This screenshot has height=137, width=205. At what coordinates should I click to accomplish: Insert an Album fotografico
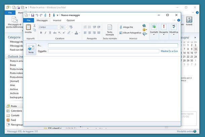click(130, 33)
